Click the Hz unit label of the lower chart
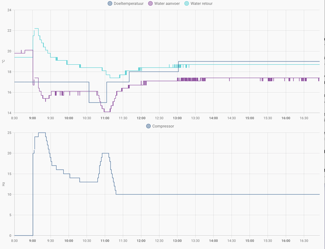Screen dimensions: 325x249 [3, 184]
